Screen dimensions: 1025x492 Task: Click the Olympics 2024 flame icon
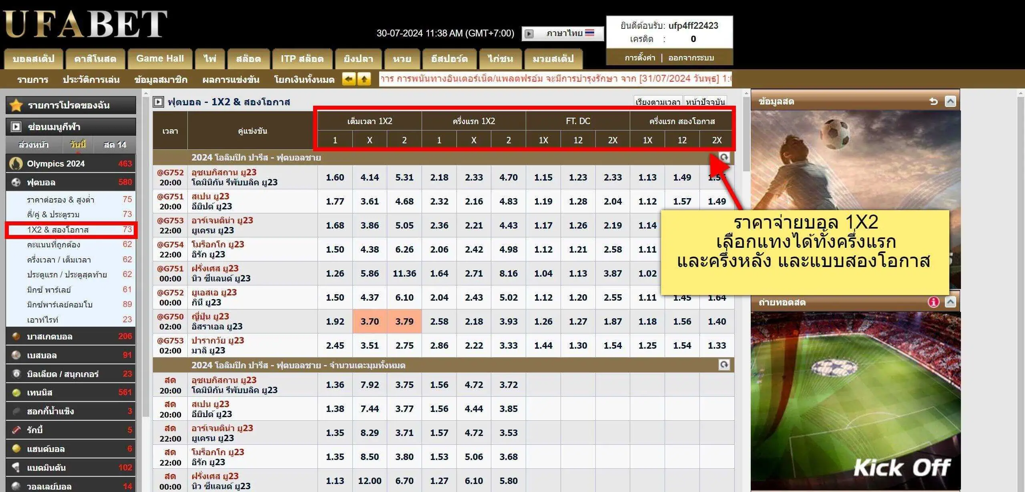pos(16,163)
